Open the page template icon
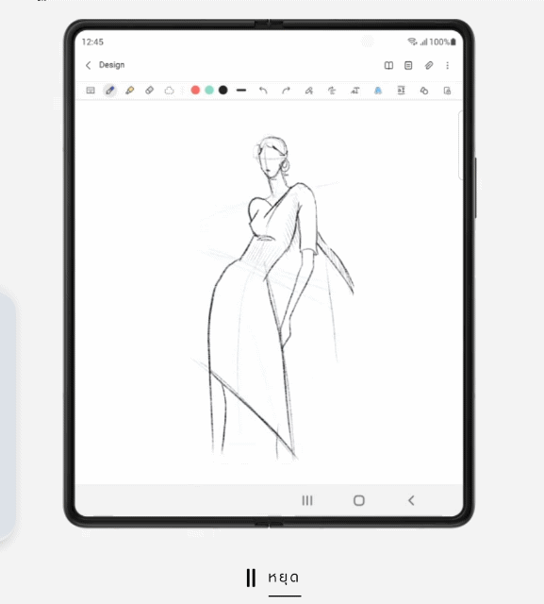Screen dimensions: 544x604 (408, 65)
